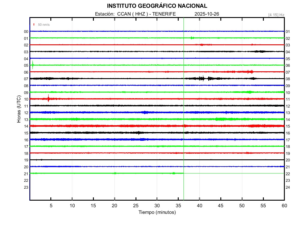Viewport: 307px width, 230px height.
Task: Click the red spike on the 10 hour trace
Action: point(48,98)
